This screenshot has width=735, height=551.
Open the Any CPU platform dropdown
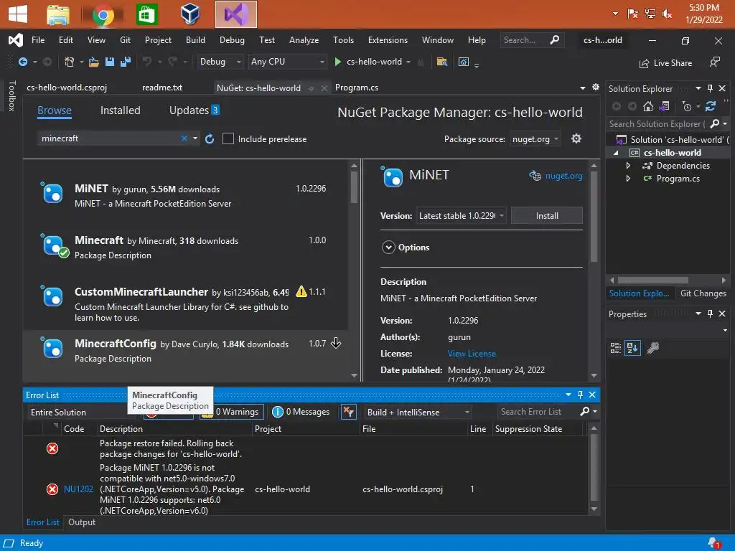click(x=287, y=62)
